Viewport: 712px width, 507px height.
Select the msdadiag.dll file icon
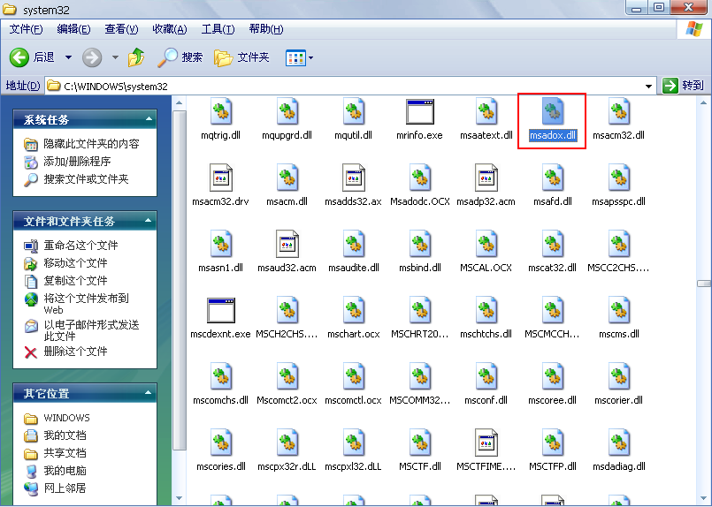(618, 443)
